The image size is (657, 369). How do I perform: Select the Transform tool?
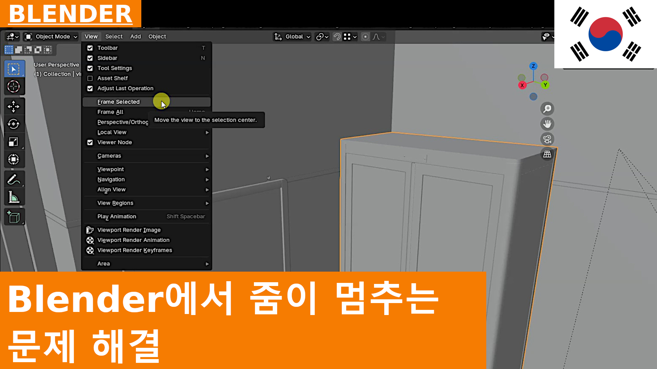coord(14,159)
